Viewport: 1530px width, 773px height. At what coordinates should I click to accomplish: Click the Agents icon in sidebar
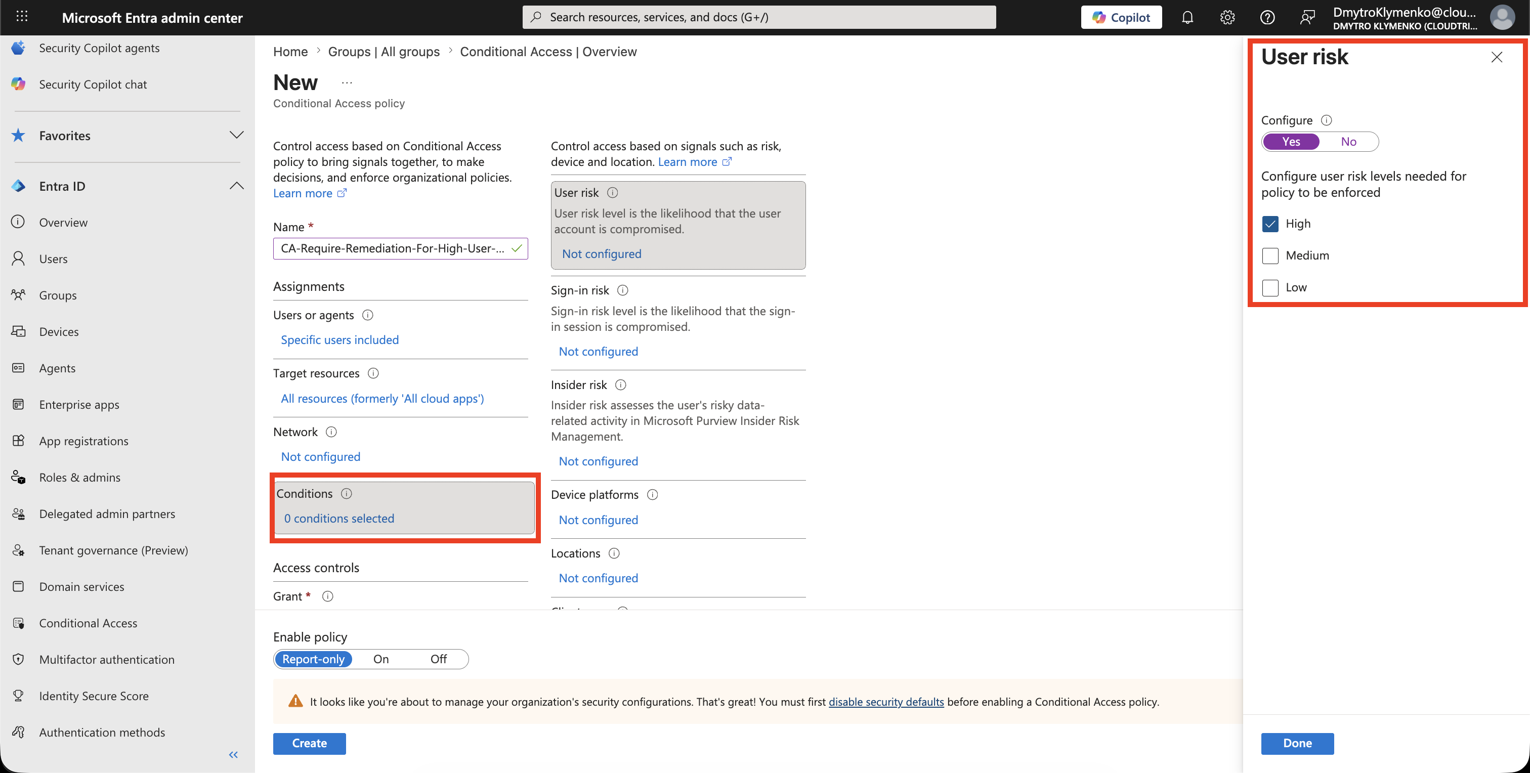(18, 367)
